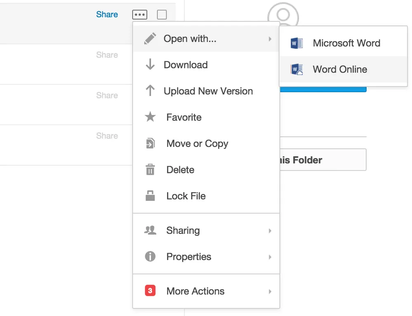Click the ellipsis more options button
The image size is (412, 316).
point(139,15)
